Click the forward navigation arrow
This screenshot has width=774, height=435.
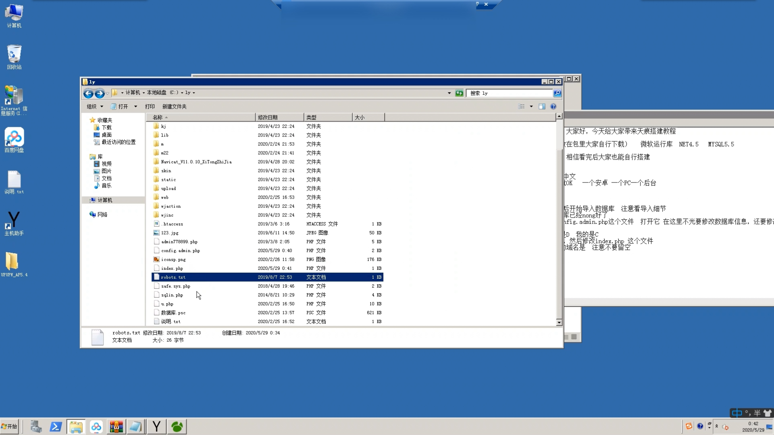(x=100, y=93)
